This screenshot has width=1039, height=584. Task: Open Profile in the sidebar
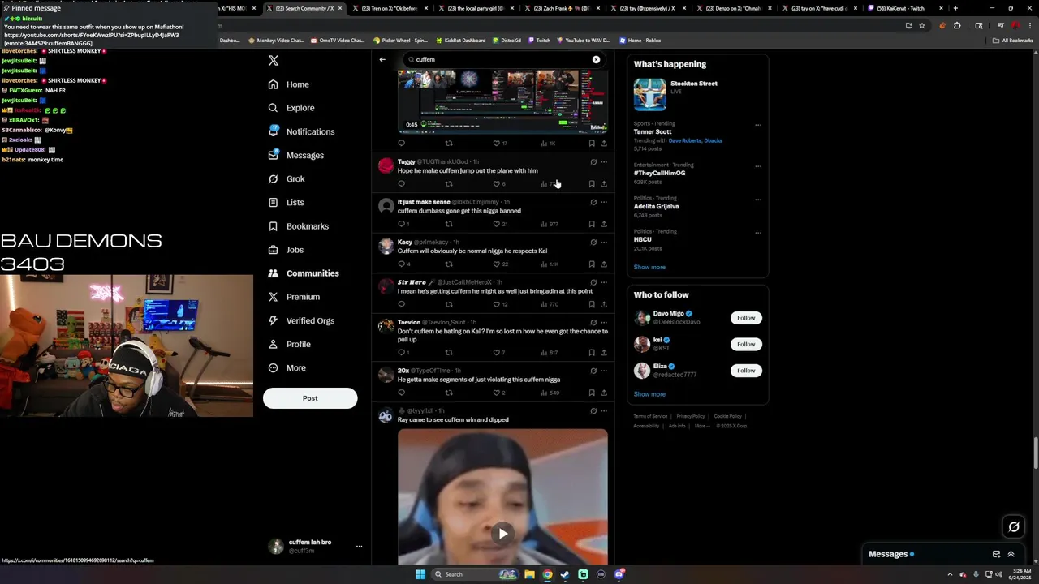click(290, 344)
